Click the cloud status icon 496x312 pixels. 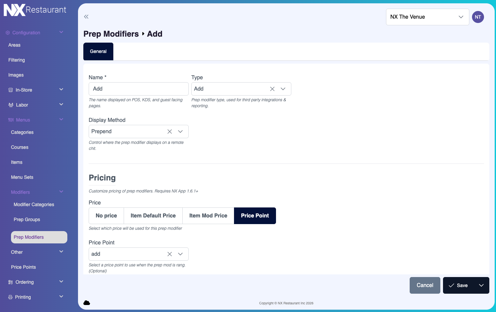coord(87,303)
